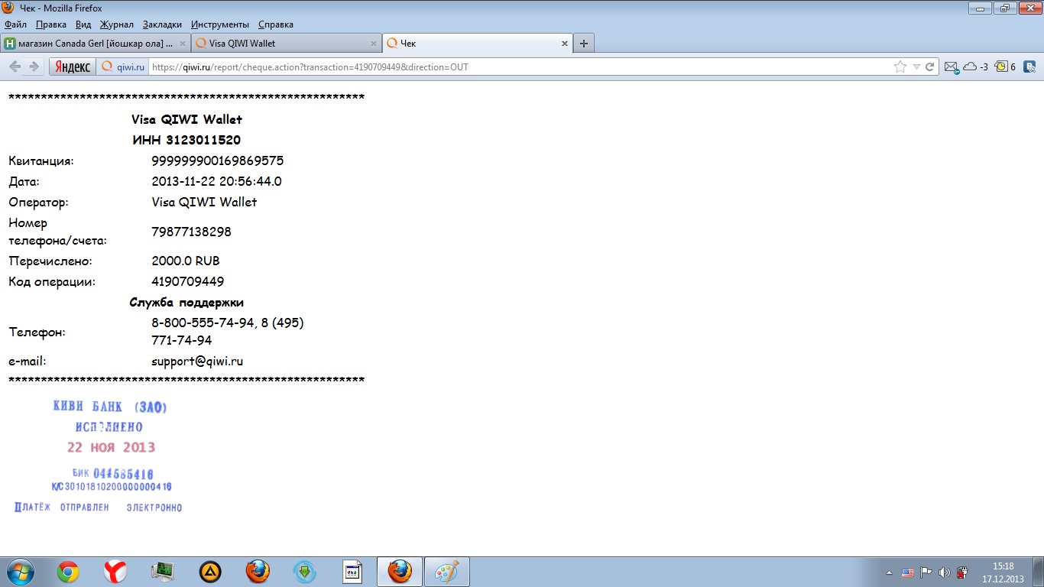Switch to the Paint taskbar window
Viewport: 1044px width, 587px height.
pyautogui.click(x=446, y=572)
